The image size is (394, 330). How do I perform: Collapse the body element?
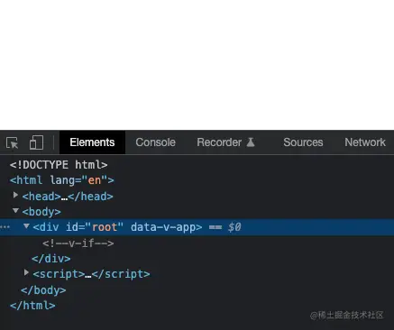15,211
